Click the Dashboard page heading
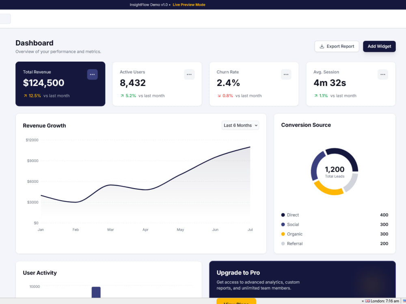Screen dimensions: 406x304 (35, 43)
